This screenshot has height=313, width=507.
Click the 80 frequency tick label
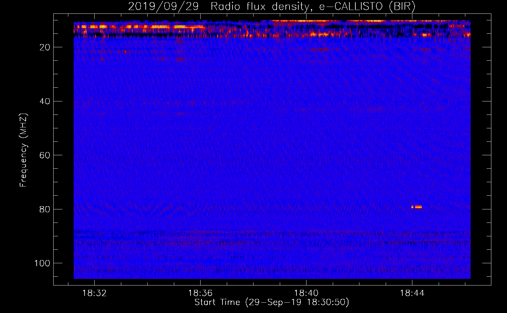tap(45, 209)
